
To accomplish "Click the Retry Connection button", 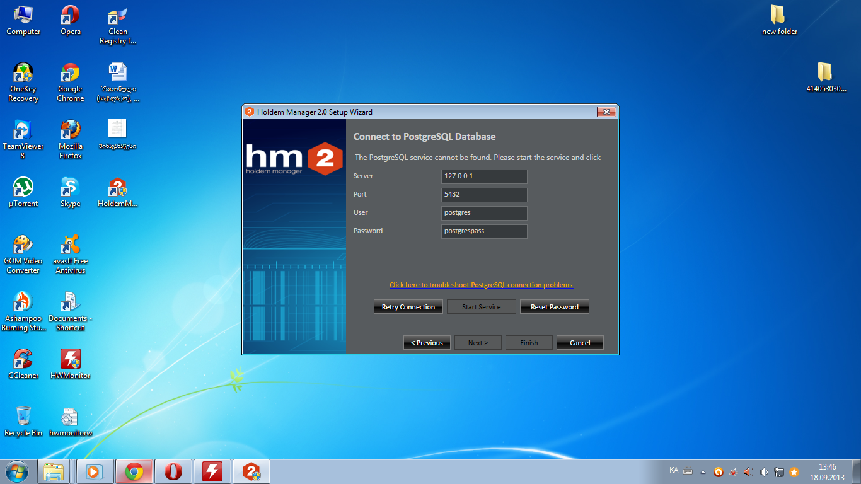I will [408, 307].
